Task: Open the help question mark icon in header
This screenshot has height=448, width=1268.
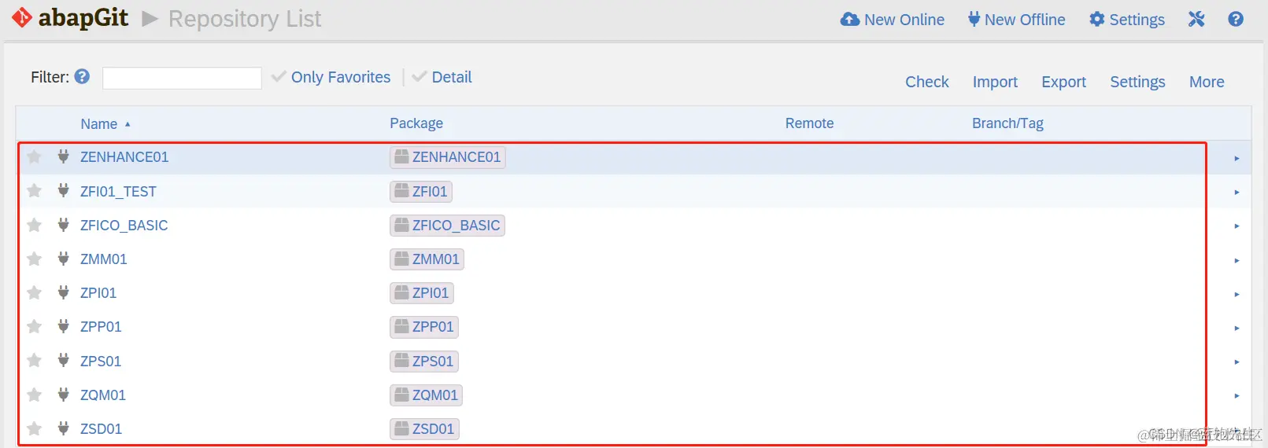Action: tap(1236, 19)
